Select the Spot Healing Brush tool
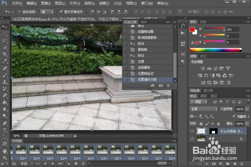The image size is (251, 167). point(5,68)
